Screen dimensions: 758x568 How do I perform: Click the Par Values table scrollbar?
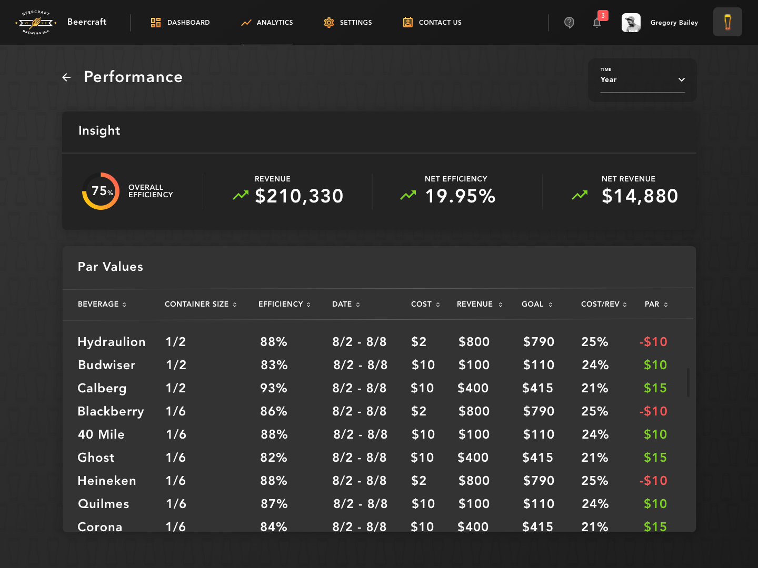688,382
